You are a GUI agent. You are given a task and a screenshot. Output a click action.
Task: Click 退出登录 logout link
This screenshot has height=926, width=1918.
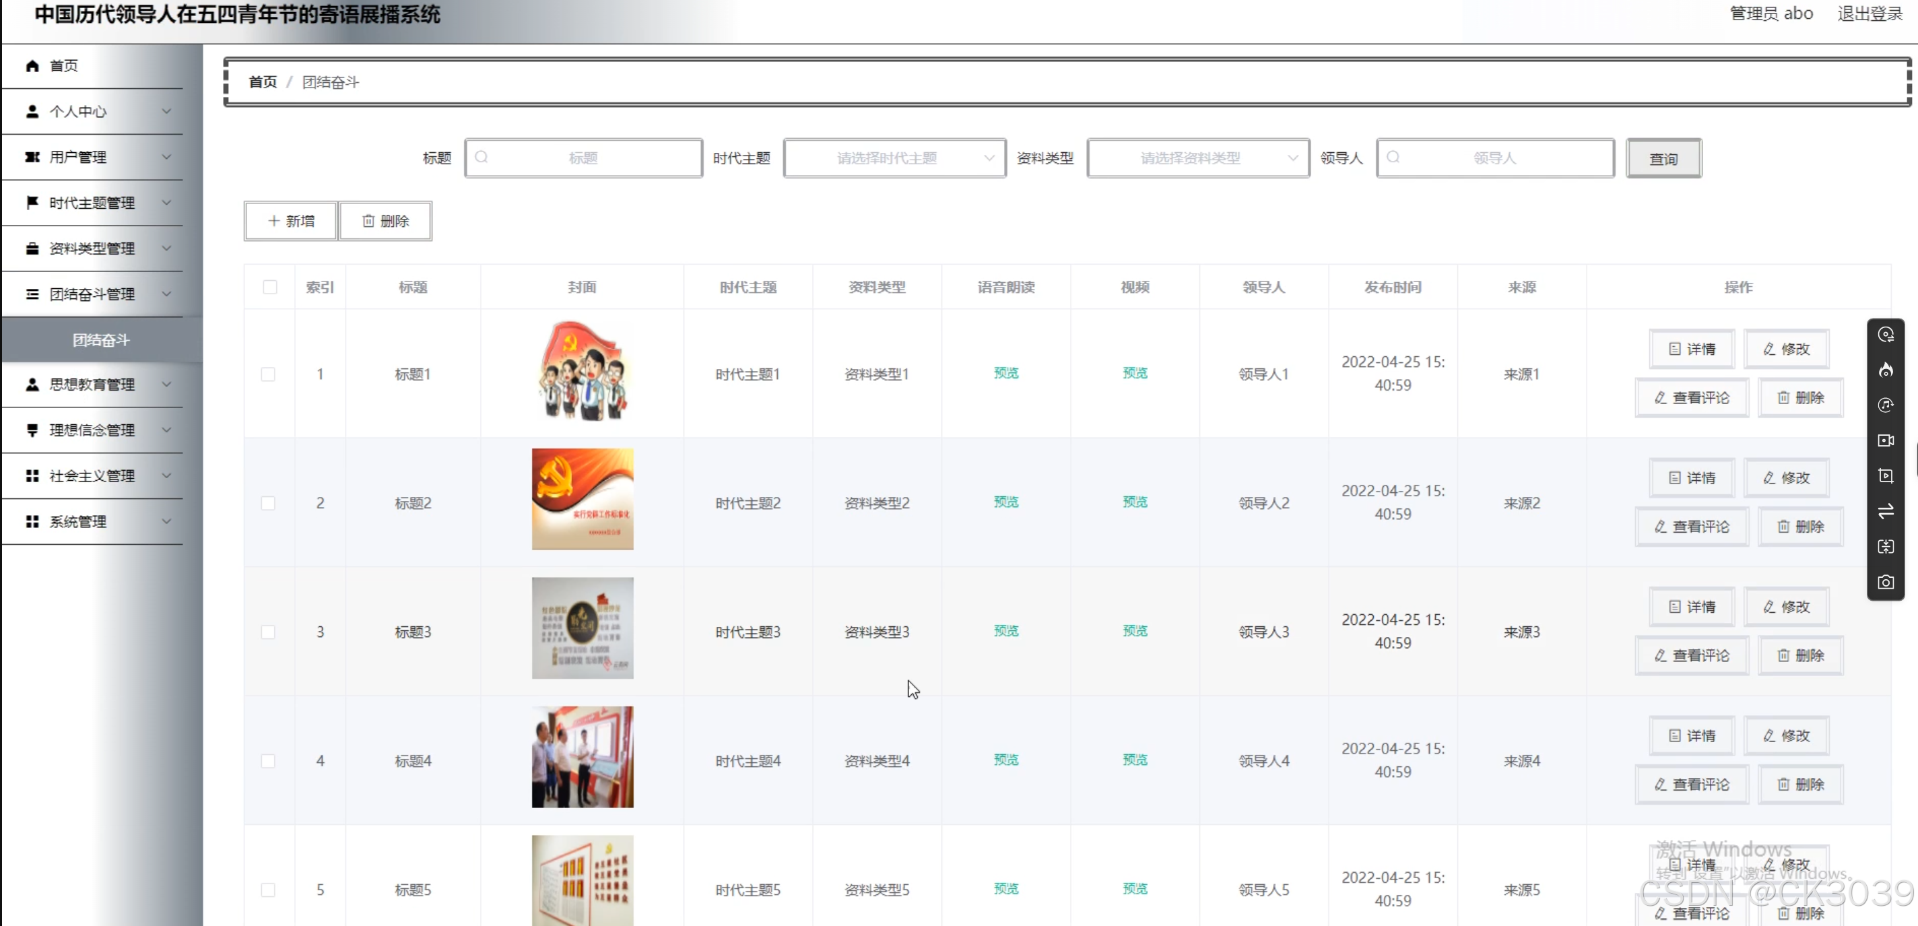[1869, 13]
